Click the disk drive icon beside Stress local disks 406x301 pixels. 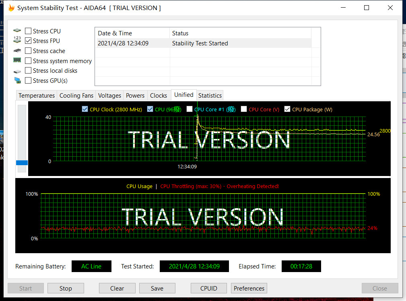pyautogui.click(x=17, y=71)
